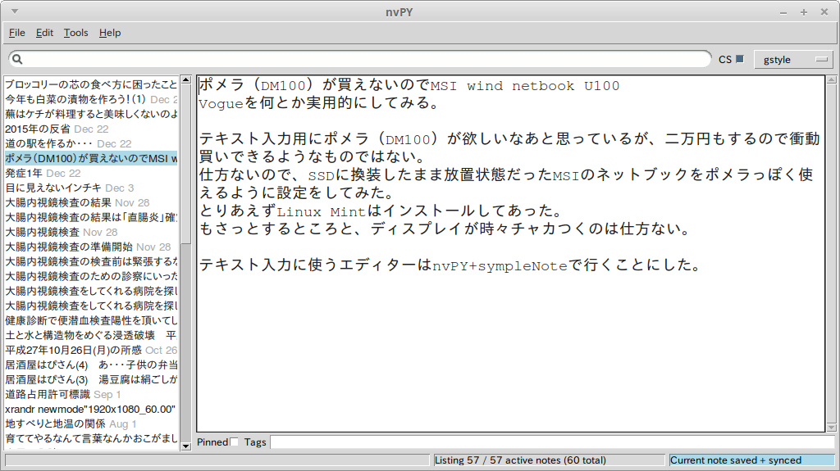The width and height of the screenshot is (840, 471).
Task: Click the editor scroll-up arrow
Action: (x=832, y=79)
